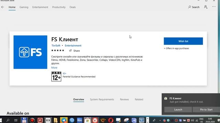Open the TirrSoft publisher link
This screenshot has height=123, width=220.
56,45
